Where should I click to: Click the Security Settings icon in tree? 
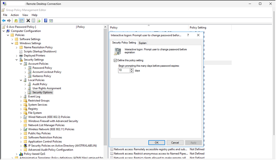[x=21, y=60]
